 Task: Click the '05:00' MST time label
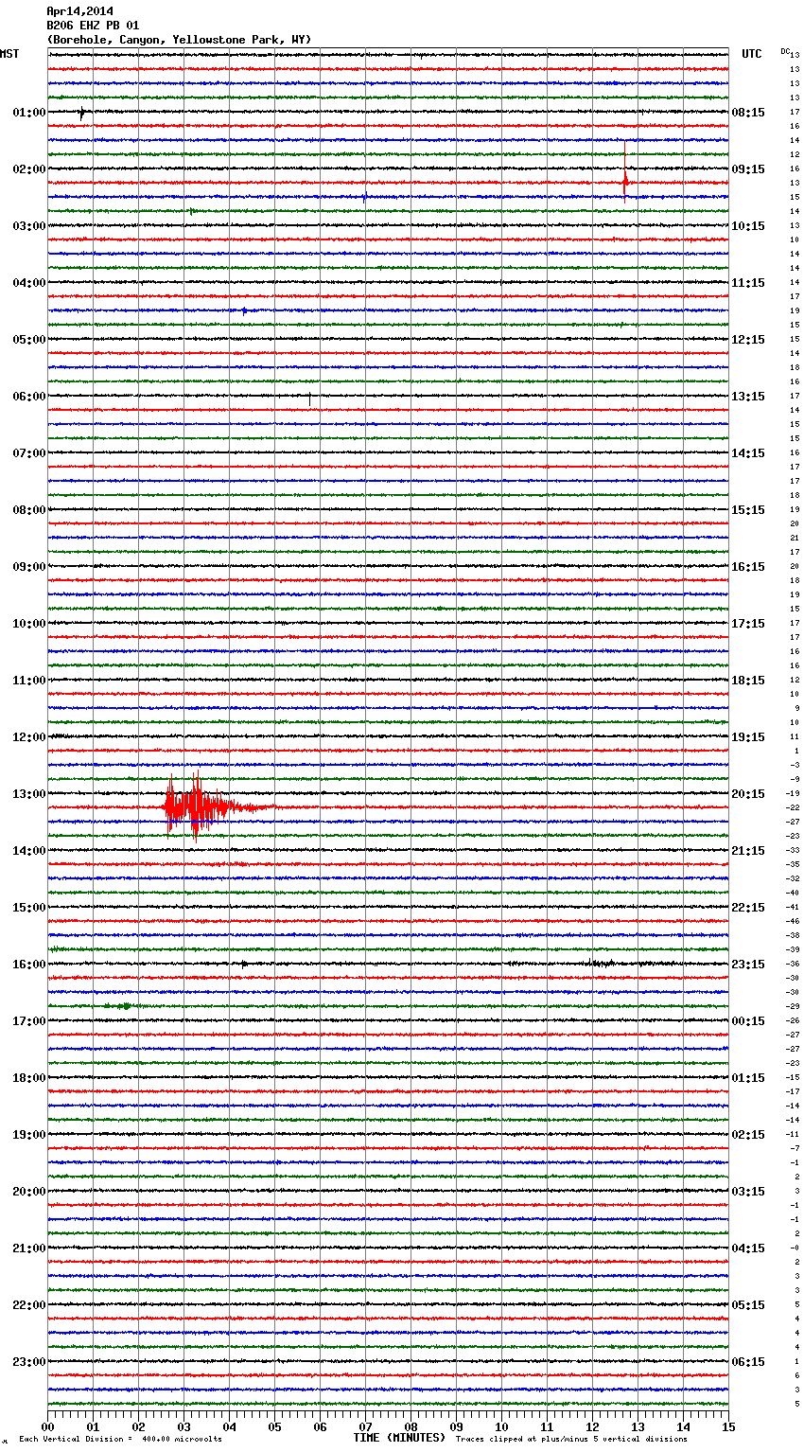click(29, 340)
